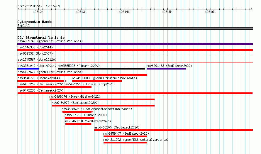This screenshot has height=154, width=261.
Task: Click esv2745567 (Wong2012b) variant label
Action: [37, 60]
